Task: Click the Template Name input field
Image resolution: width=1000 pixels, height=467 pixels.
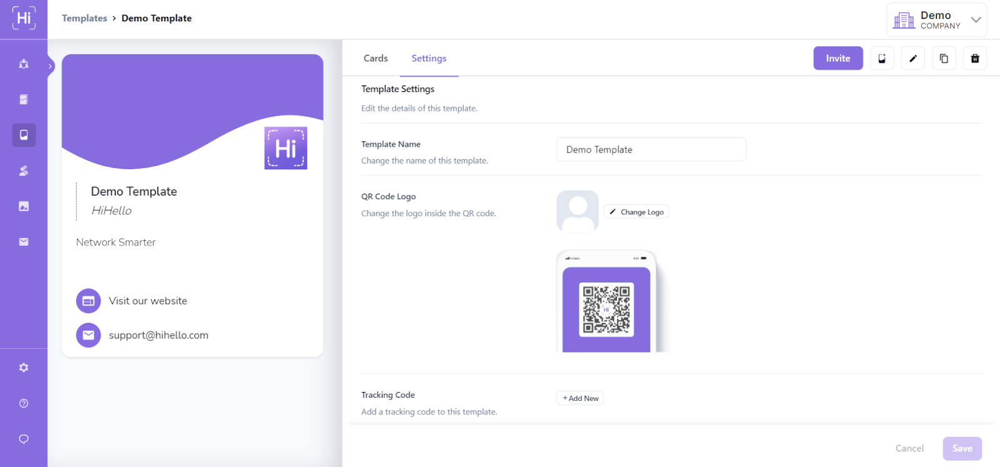Action: coord(651,150)
